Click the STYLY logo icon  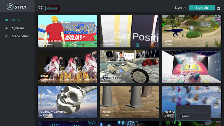10,6
